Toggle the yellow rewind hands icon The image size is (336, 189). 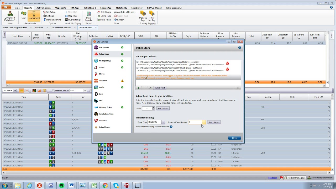(x=22, y=91)
